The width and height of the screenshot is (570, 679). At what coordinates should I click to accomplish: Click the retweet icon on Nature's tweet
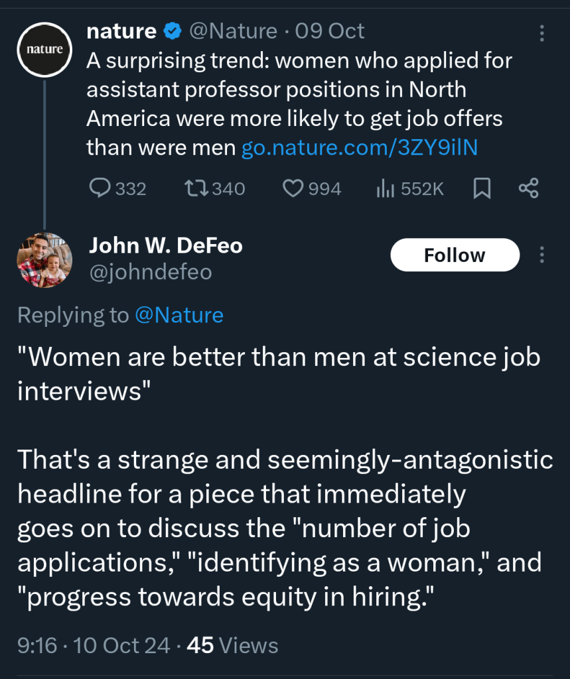pyautogui.click(x=196, y=189)
